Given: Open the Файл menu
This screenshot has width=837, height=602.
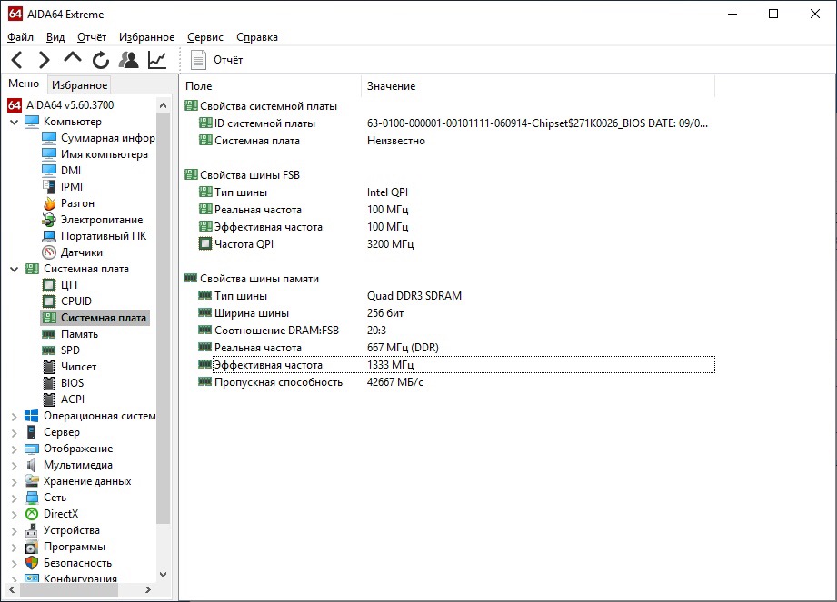Looking at the screenshot, I should 20,37.
